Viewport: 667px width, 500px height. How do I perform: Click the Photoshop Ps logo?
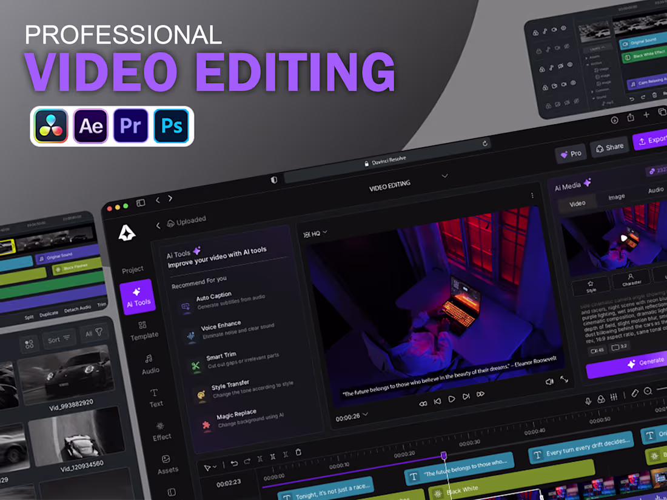[171, 126]
